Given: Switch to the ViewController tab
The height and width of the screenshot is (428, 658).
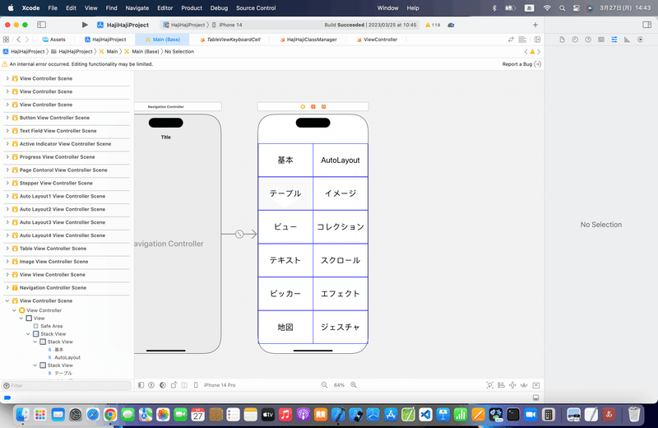Looking at the screenshot, I should (377, 40).
